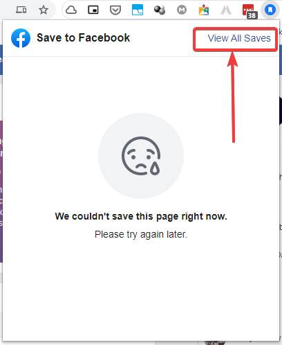
Task: Click the picture-in-picture extension icon
Action: pos(93,10)
